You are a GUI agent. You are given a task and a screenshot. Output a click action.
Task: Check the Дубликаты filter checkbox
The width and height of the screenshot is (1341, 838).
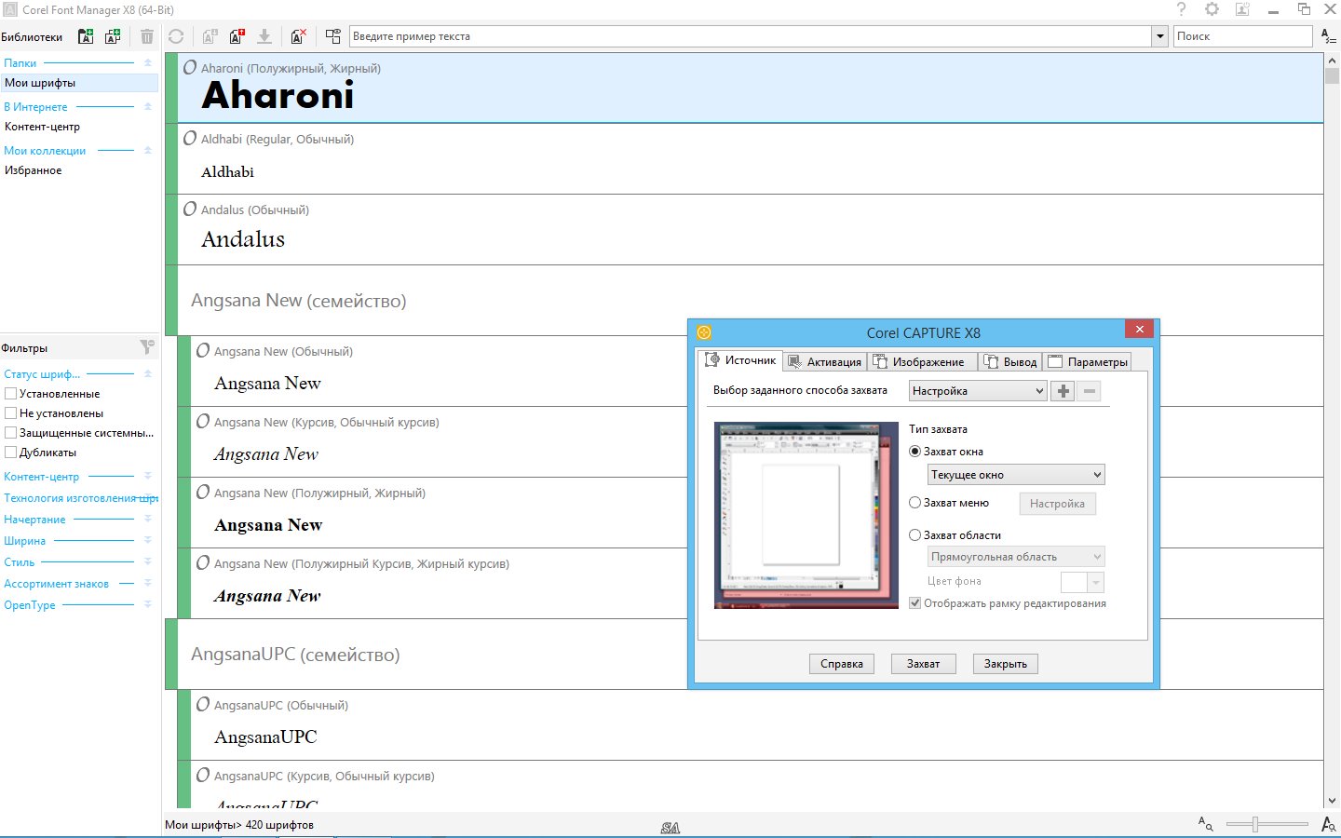coord(11,453)
